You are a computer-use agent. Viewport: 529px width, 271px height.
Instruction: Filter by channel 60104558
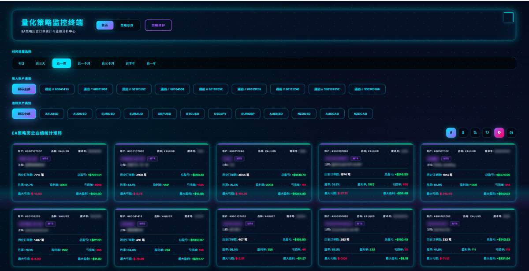tap(172, 89)
